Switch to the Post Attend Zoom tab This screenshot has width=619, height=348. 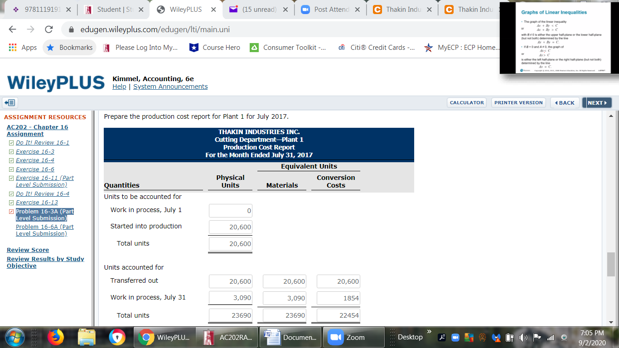point(331,10)
